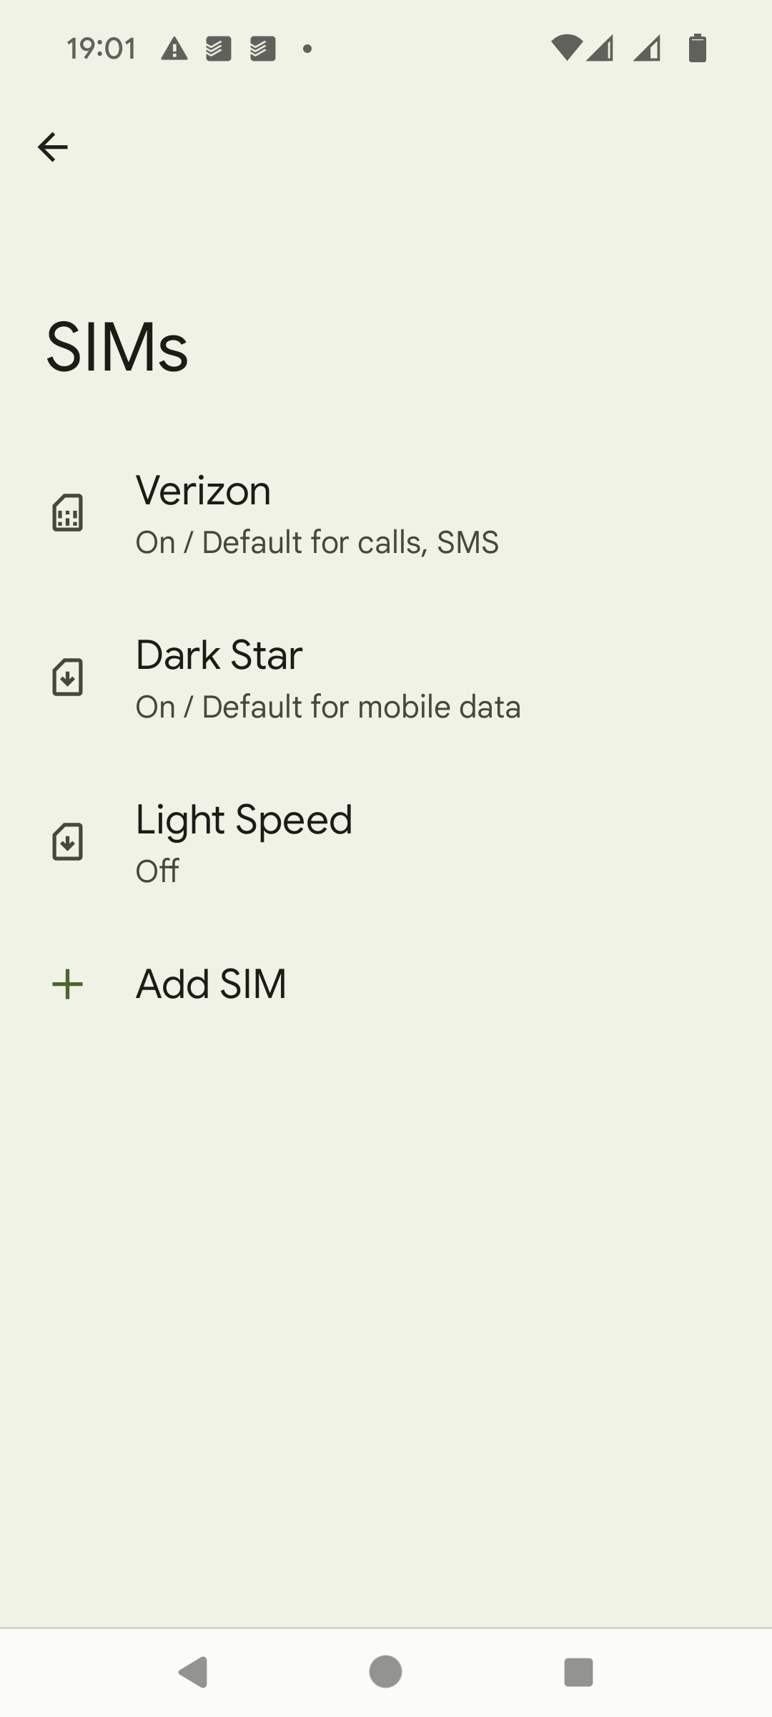Tap the battery status icon
This screenshot has height=1717, width=772.
pos(697,49)
